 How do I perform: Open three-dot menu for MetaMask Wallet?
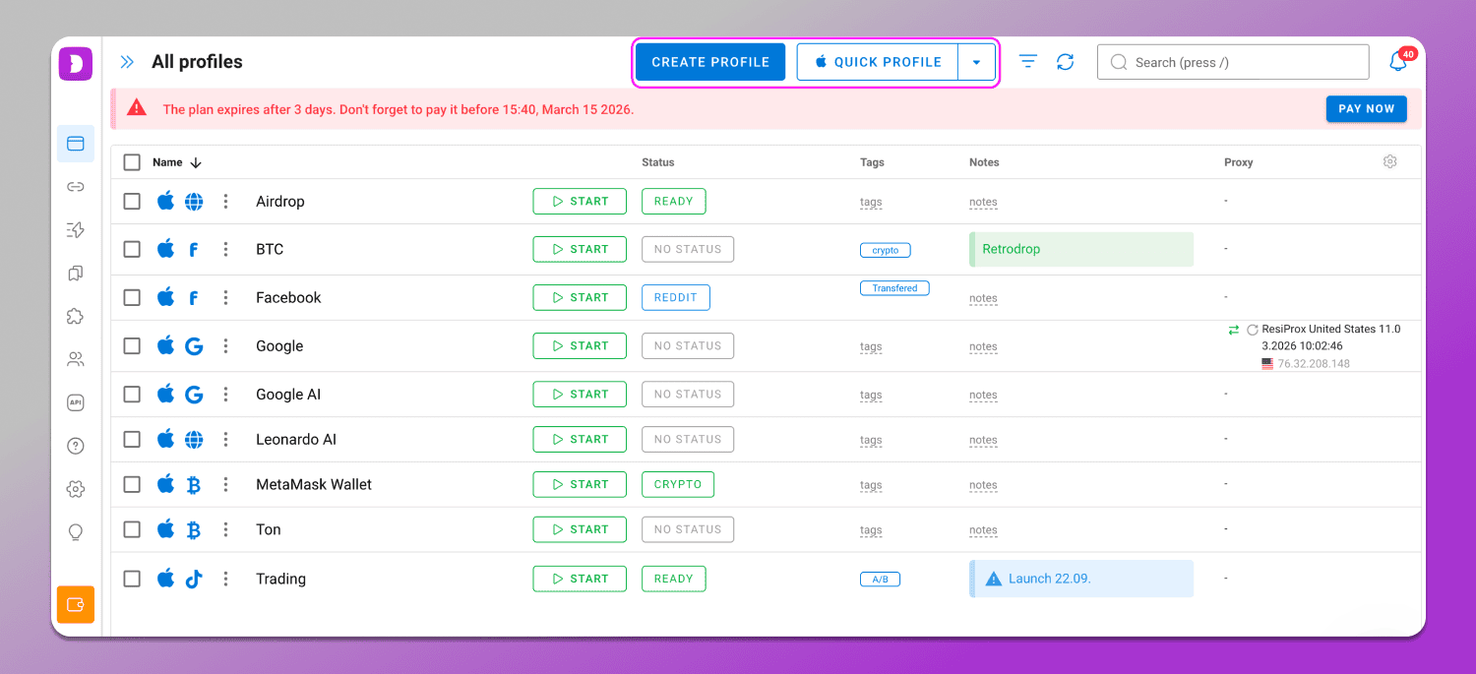(x=225, y=485)
